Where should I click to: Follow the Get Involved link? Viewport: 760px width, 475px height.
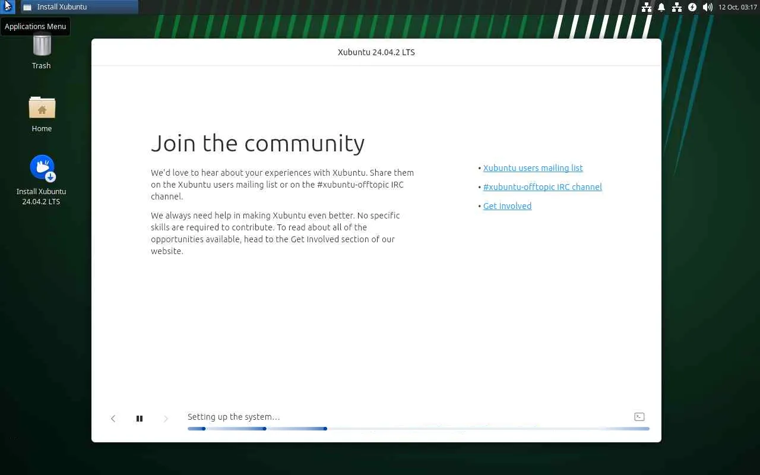tap(507, 206)
